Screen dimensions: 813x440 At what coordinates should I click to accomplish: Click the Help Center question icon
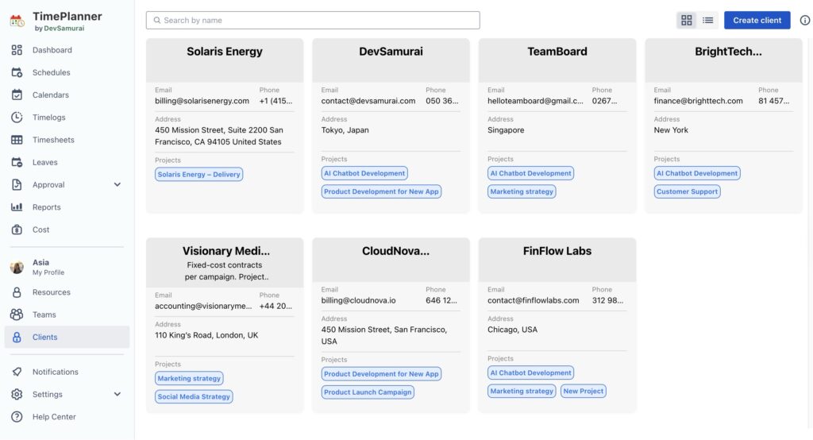[x=17, y=417]
